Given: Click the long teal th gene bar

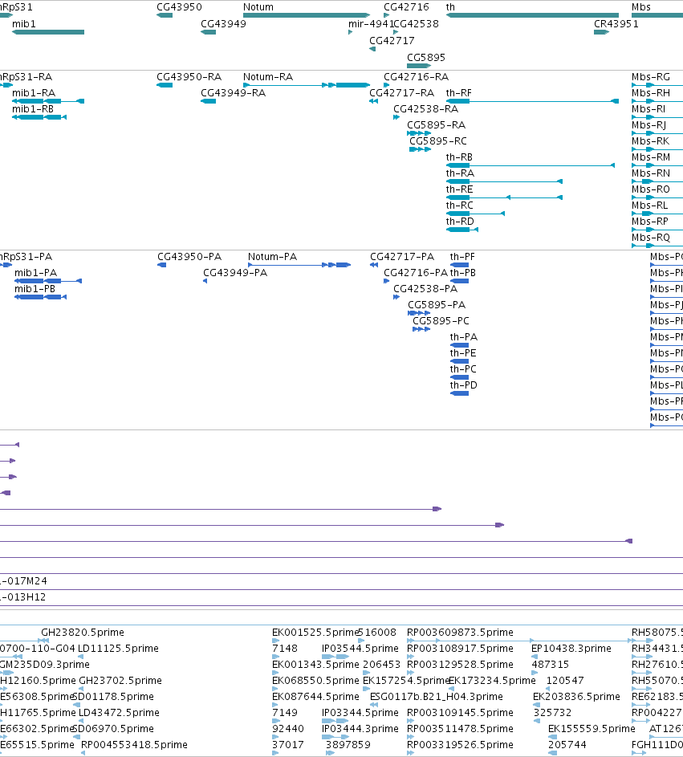Looking at the screenshot, I should click(x=532, y=15).
